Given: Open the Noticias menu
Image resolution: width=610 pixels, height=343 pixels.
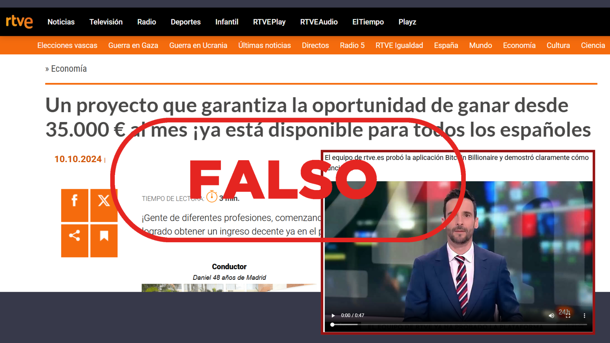Looking at the screenshot, I should point(61,22).
